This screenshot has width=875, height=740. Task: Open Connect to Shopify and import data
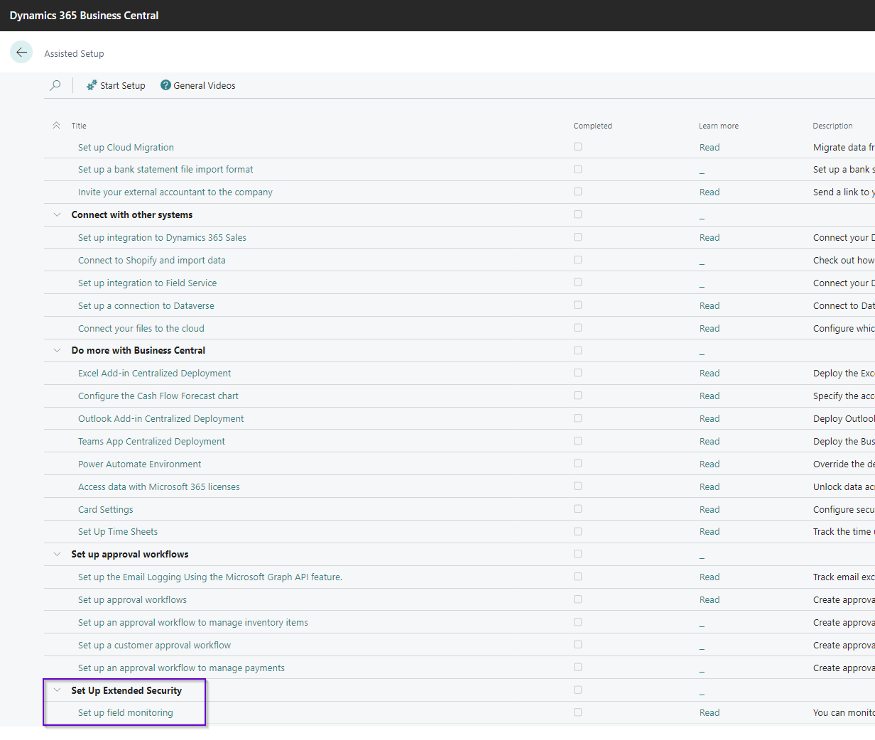coord(151,260)
